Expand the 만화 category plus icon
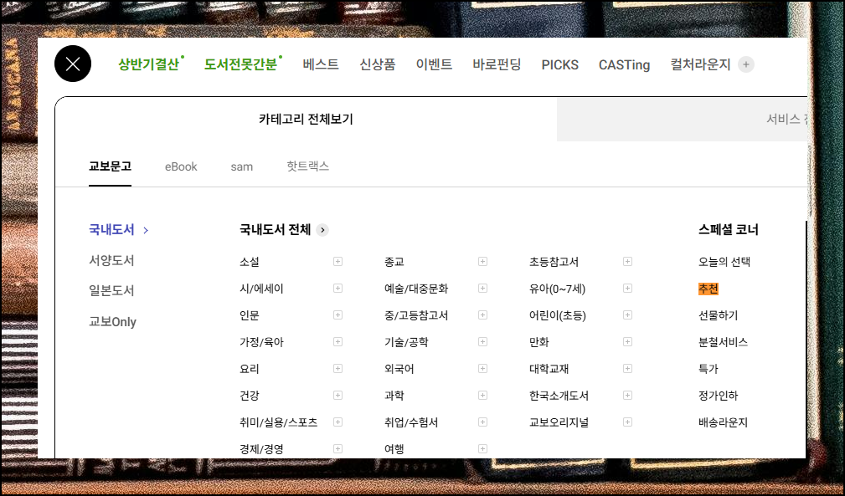This screenshot has width=845, height=496. pyautogui.click(x=628, y=341)
